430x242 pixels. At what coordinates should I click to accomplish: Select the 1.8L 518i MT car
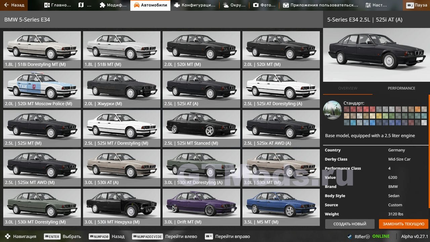click(122, 50)
